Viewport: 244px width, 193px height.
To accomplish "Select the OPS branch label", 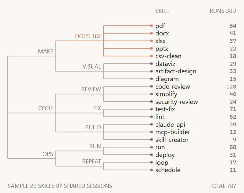I will click(x=48, y=154).
